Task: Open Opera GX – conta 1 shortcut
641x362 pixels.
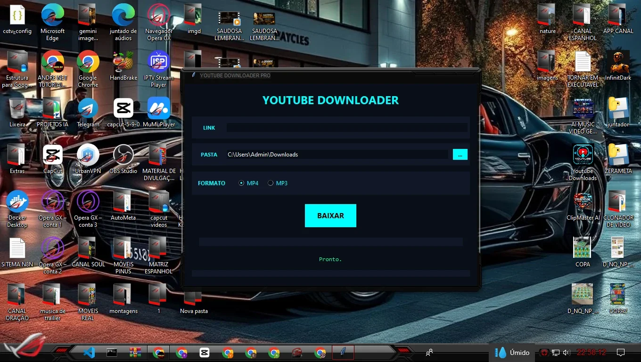Action: [53, 209]
